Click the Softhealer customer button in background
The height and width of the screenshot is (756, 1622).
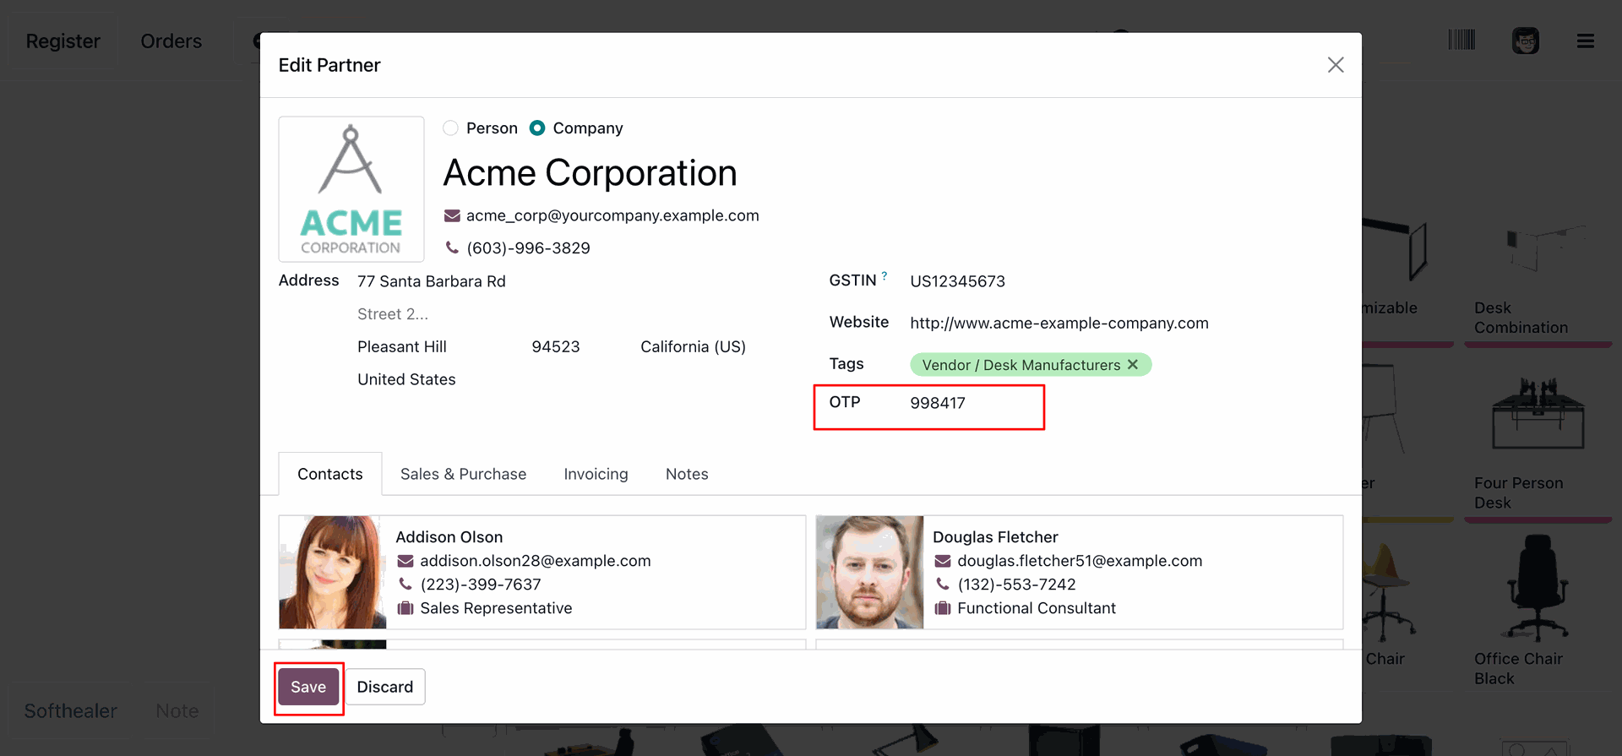(71, 711)
